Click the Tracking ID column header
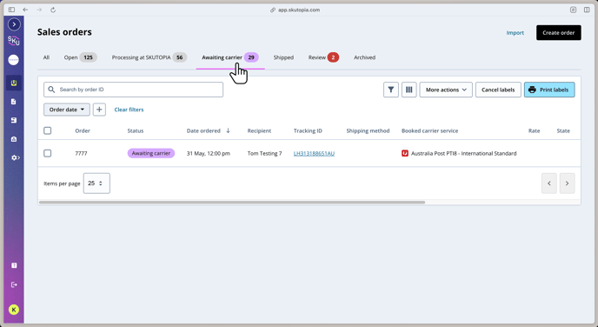Image resolution: width=598 pixels, height=327 pixels. click(308, 130)
